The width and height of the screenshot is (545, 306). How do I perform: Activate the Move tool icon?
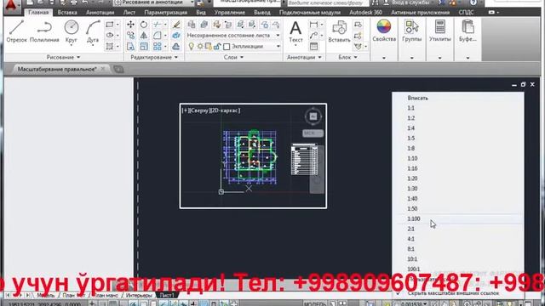click(130, 25)
